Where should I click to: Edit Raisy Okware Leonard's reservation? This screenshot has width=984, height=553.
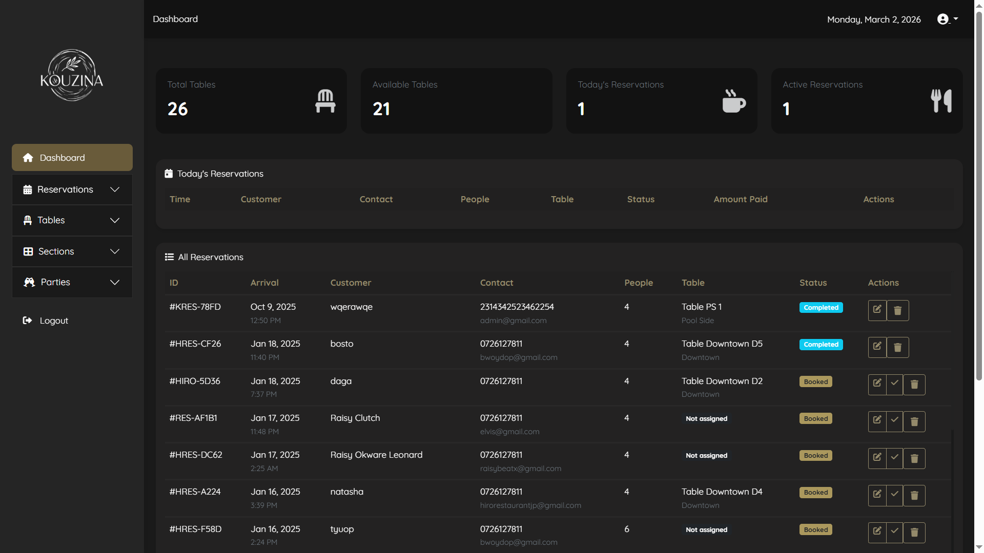877,458
